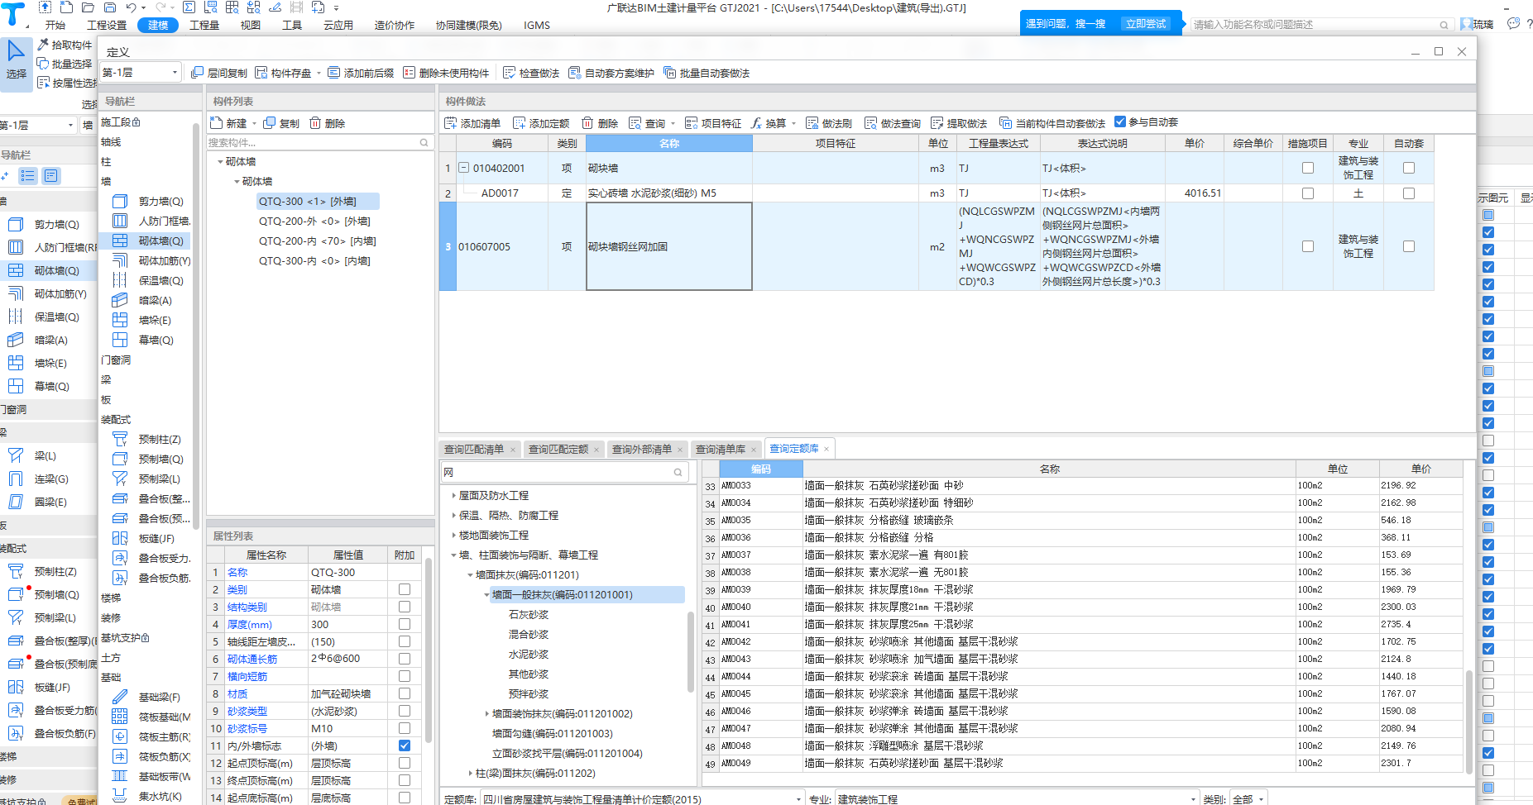Viewport: 1533px width, 805px height.
Task: Toggle 附加 checkbox for 材质 property
Action: [405, 693]
